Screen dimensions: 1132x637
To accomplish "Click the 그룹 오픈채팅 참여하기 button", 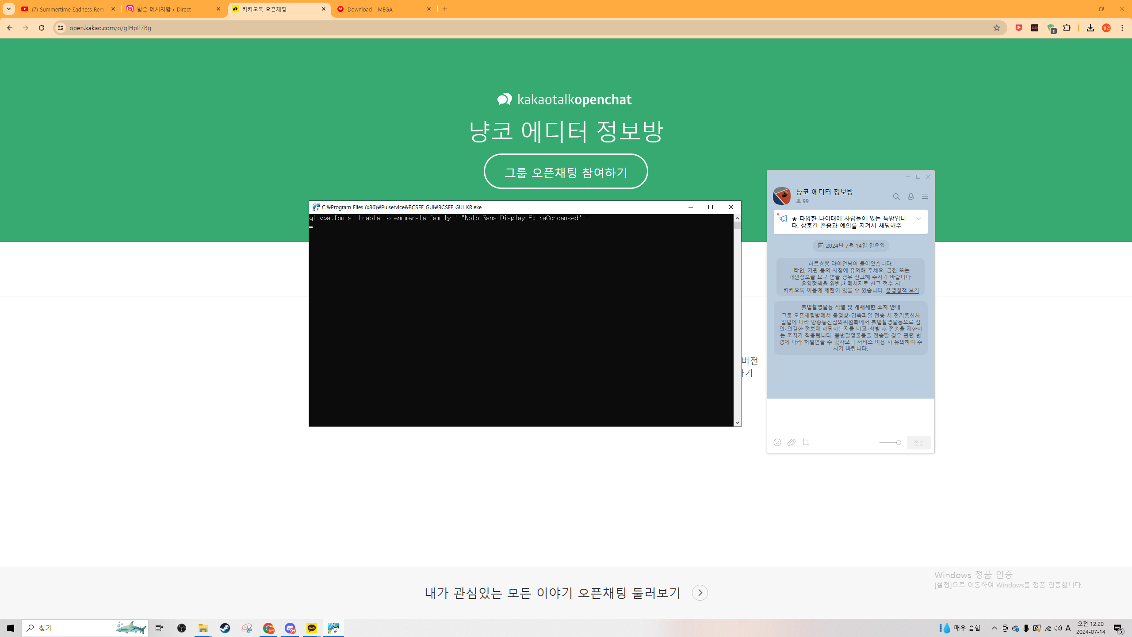I will (566, 172).
